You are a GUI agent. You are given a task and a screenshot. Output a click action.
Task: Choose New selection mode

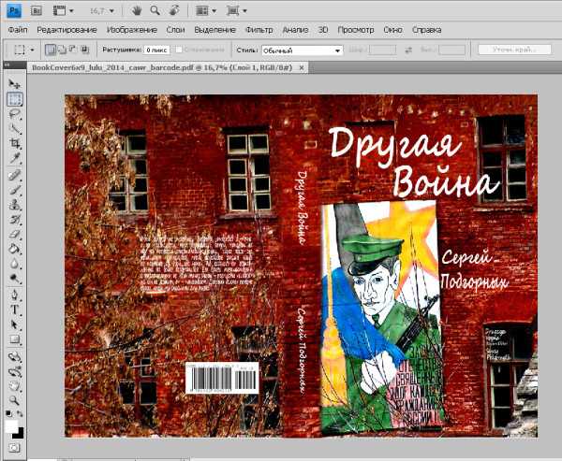coord(51,50)
